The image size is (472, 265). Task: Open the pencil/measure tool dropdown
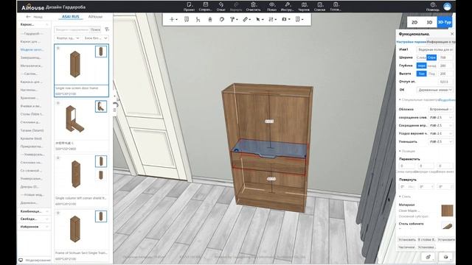pyautogui.click(x=246, y=19)
